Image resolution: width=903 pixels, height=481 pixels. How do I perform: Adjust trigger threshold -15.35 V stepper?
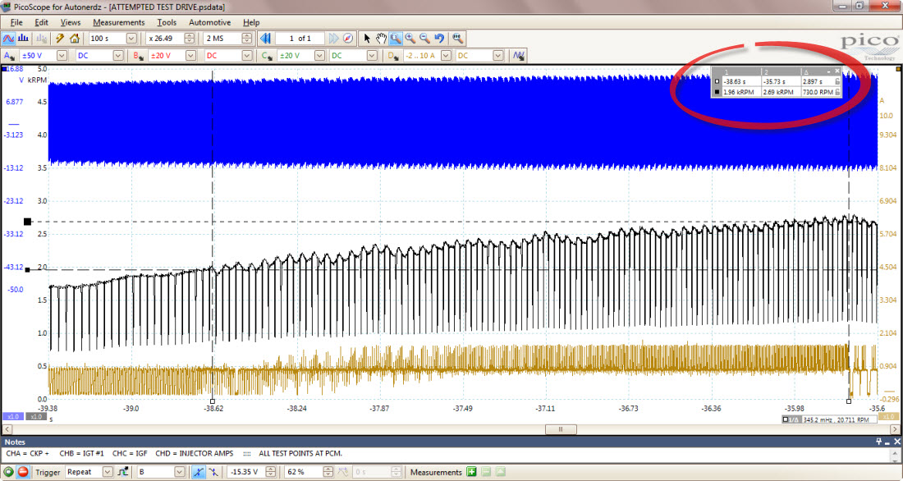coord(271,472)
